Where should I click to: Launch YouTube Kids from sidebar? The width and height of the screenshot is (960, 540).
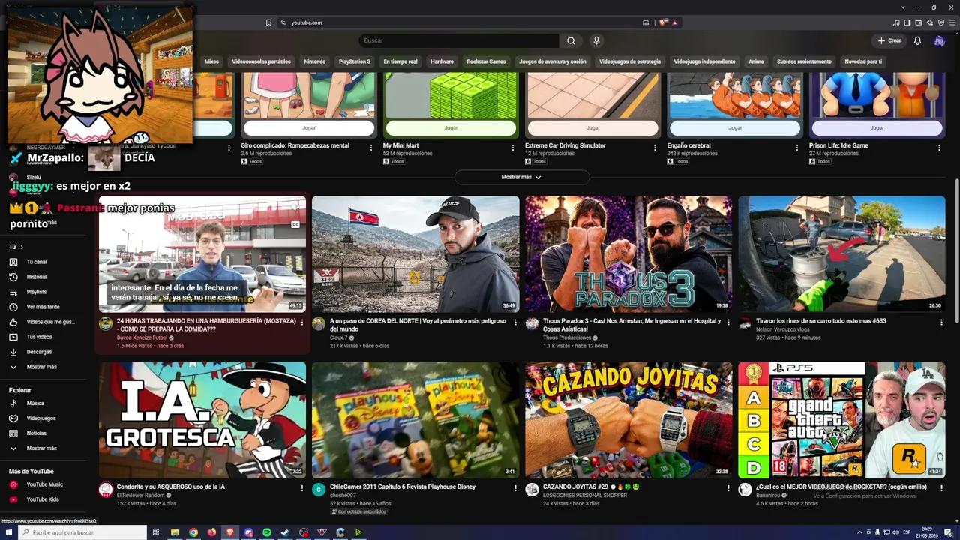(44, 499)
